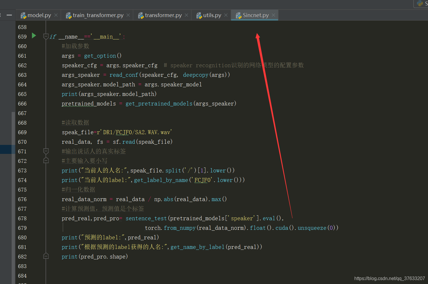Click args_speaker.model_path on line 664

coord(98,84)
